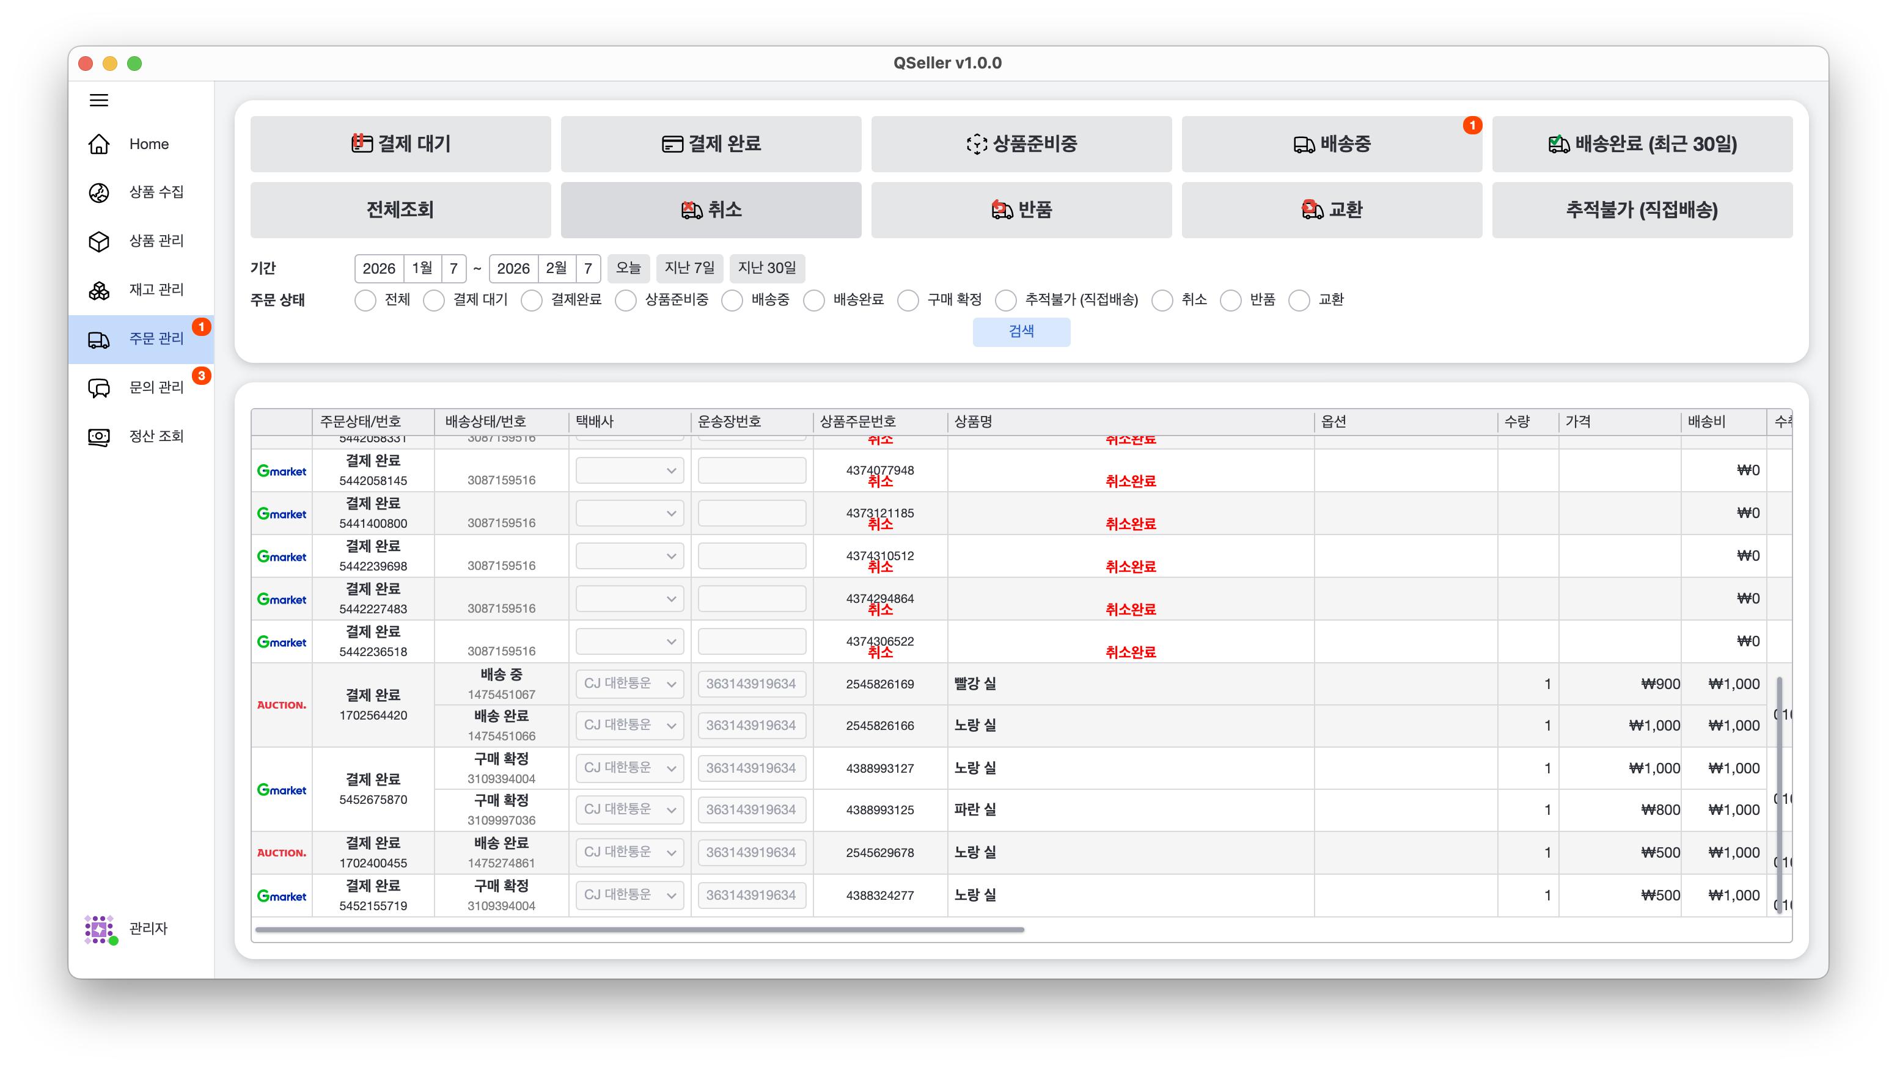The height and width of the screenshot is (1069, 1897).
Task: Click the vertical scrollbar of the order table
Action: tap(1779, 795)
